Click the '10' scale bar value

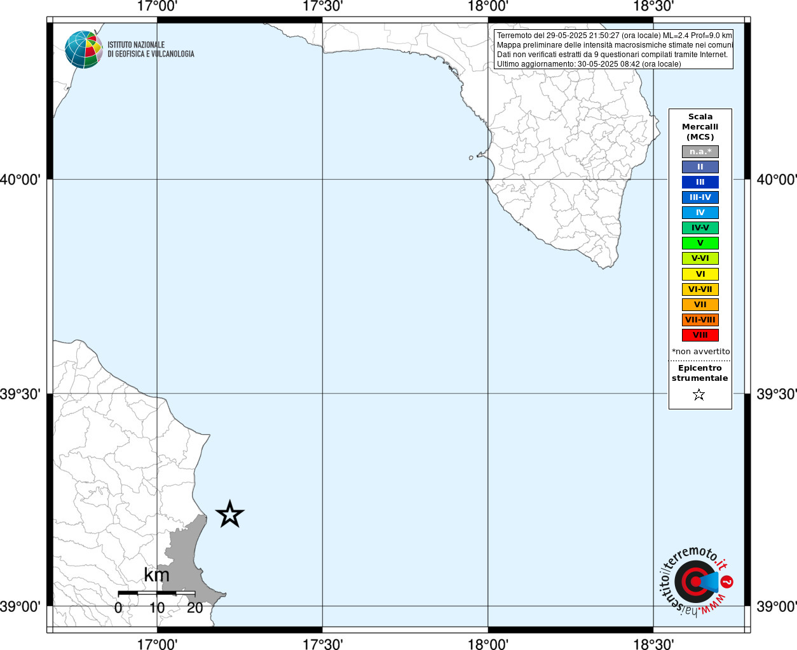(157, 607)
